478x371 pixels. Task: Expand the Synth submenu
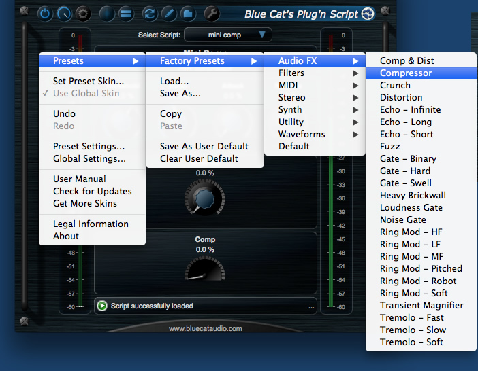click(315, 109)
